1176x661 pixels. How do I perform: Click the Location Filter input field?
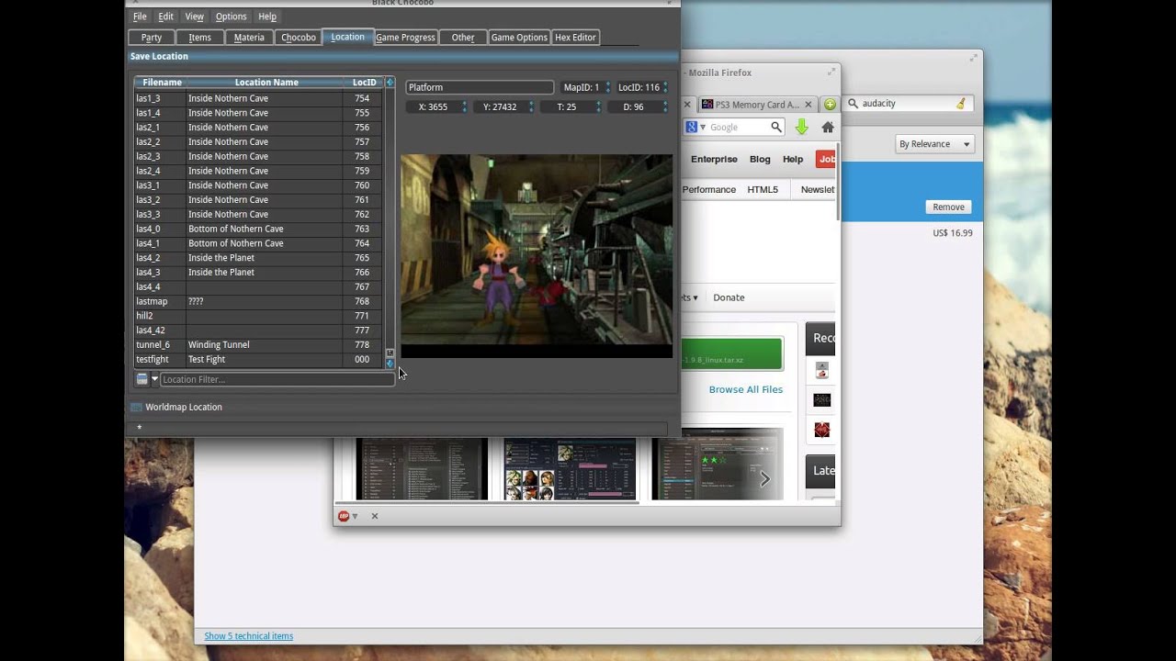coord(277,379)
